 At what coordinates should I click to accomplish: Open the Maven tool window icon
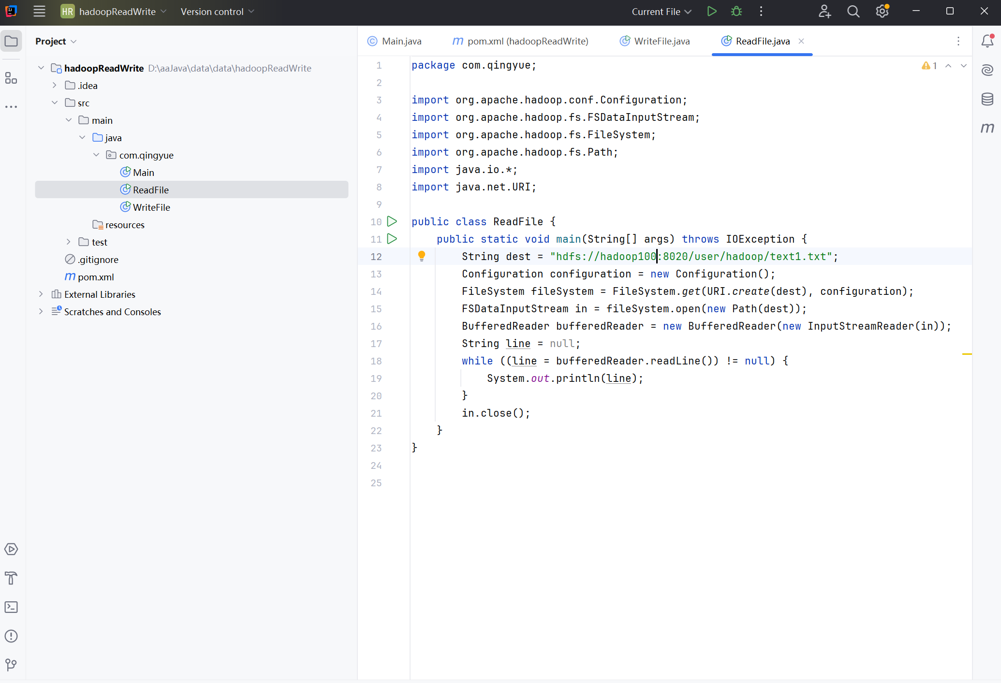(x=987, y=128)
